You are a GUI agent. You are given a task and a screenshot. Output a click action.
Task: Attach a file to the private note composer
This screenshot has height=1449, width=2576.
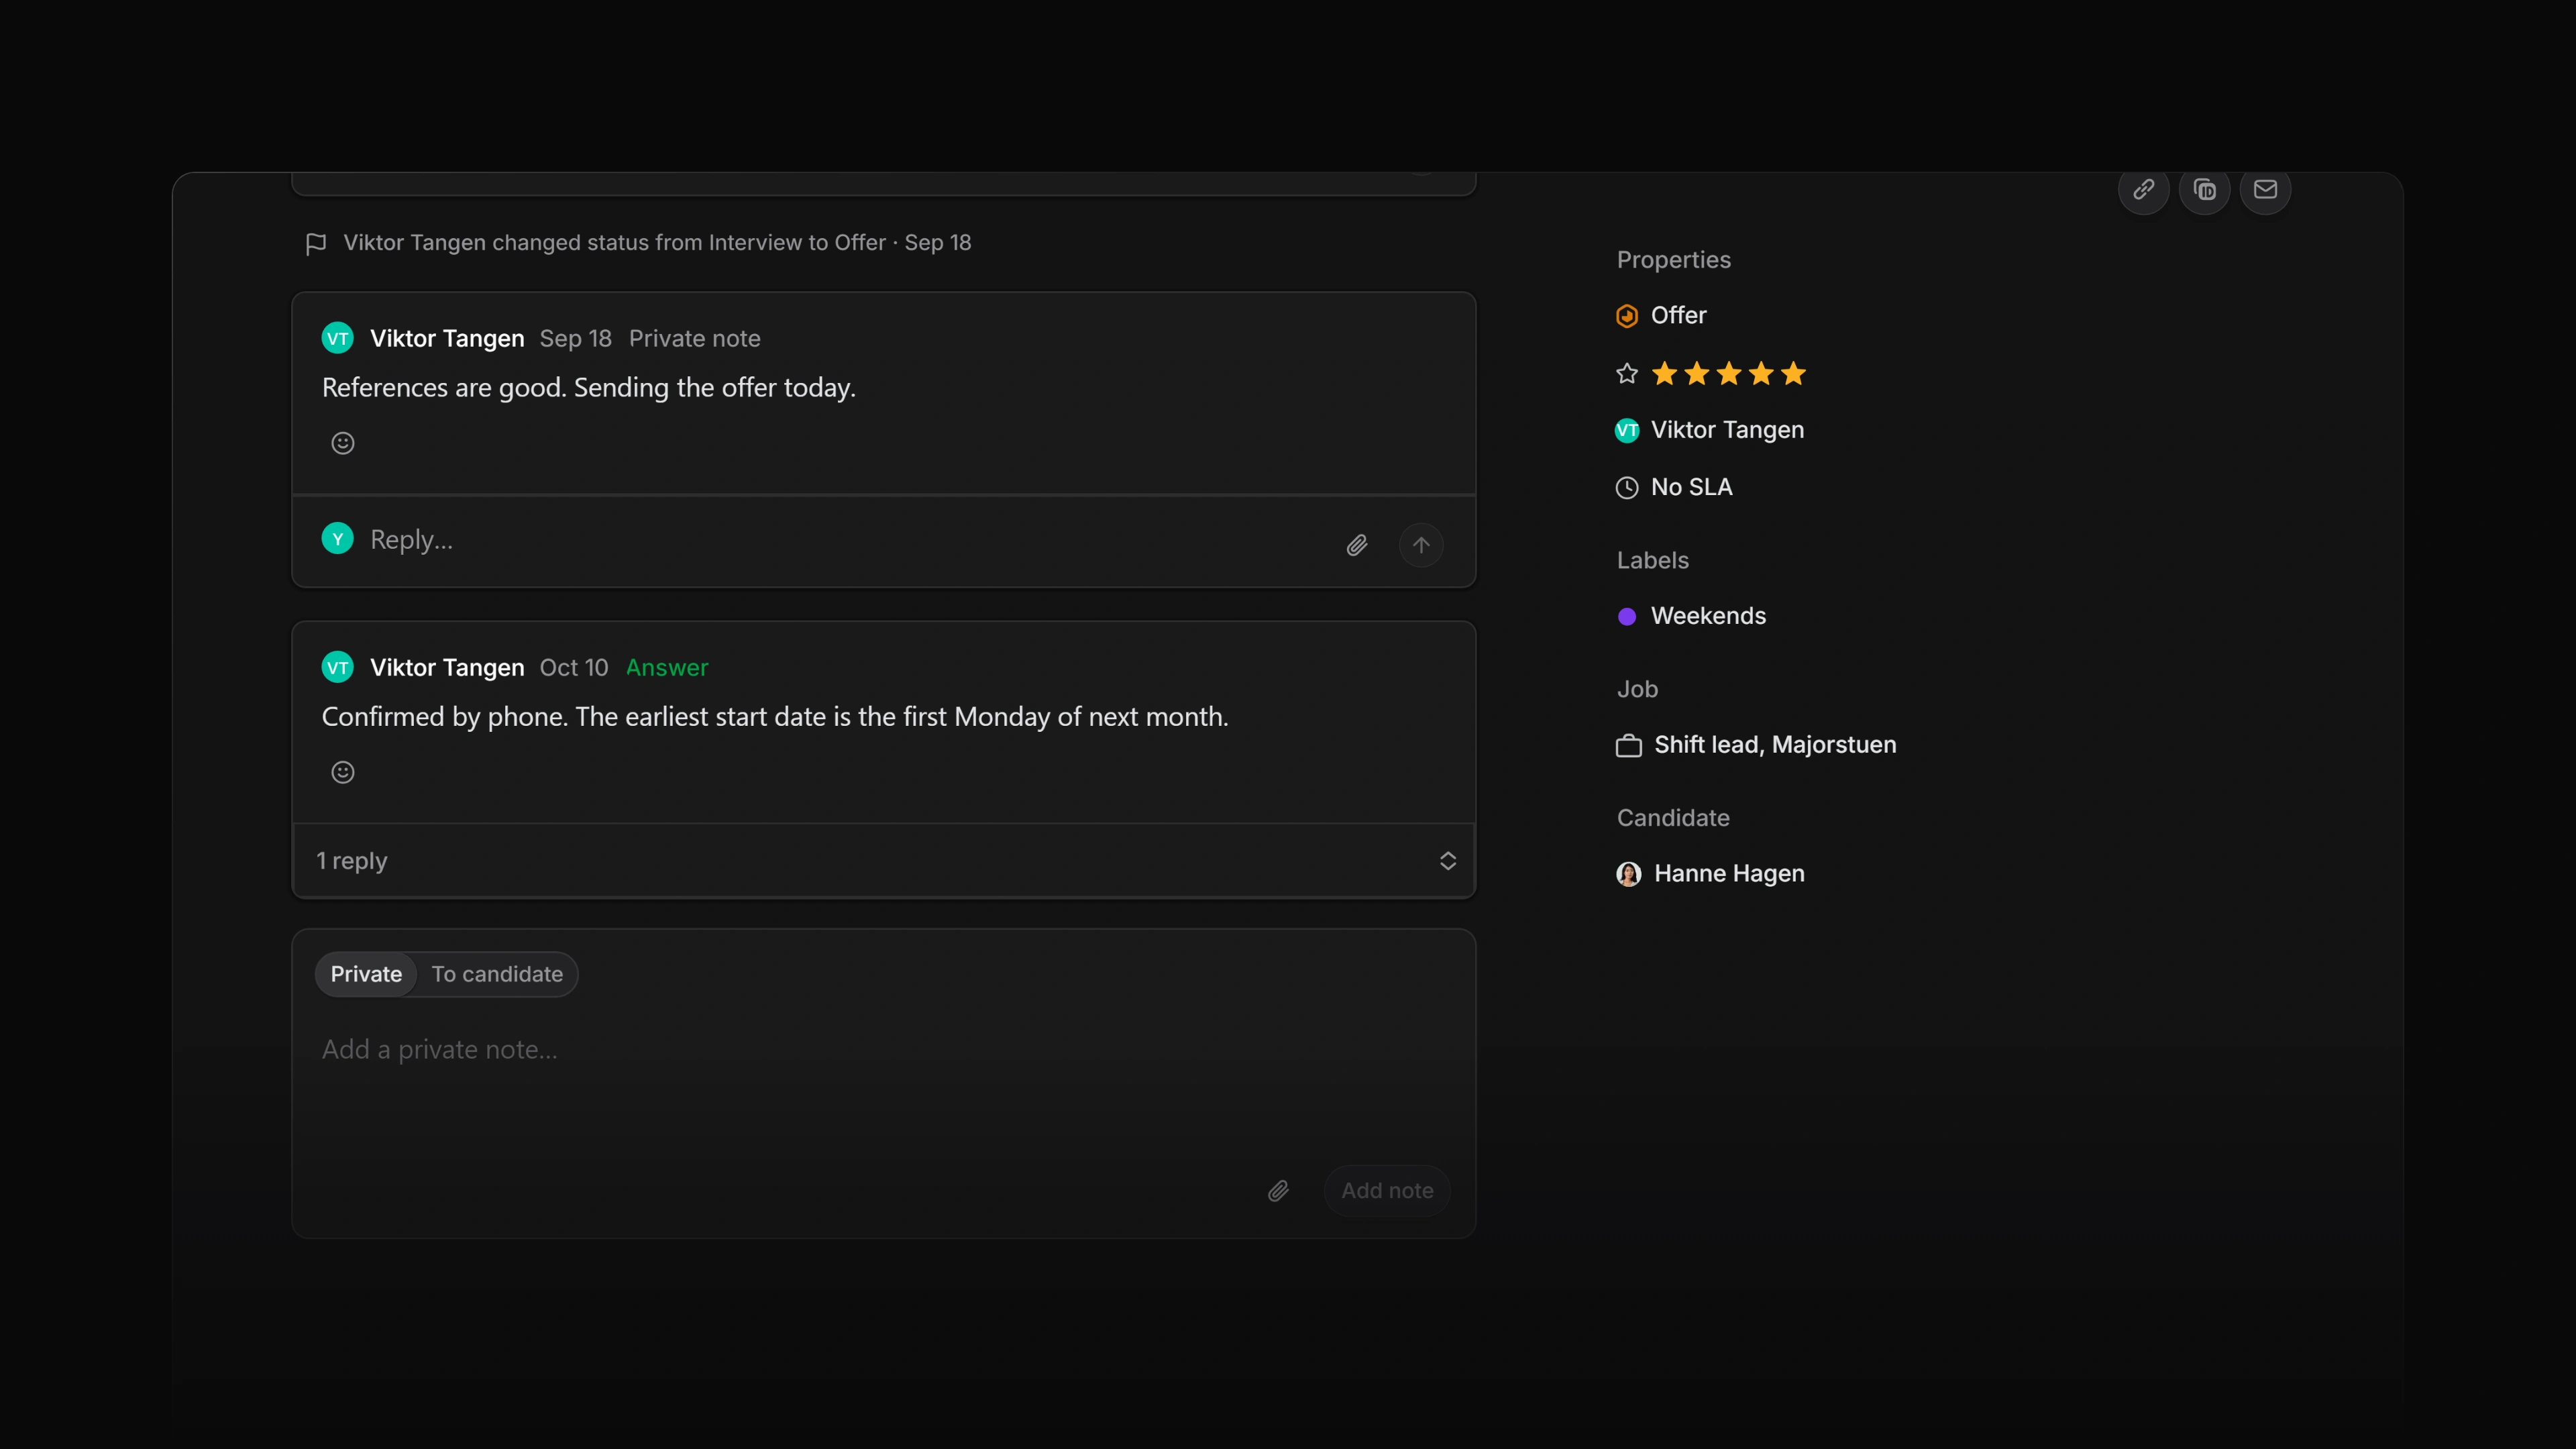tap(1278, 1191)
